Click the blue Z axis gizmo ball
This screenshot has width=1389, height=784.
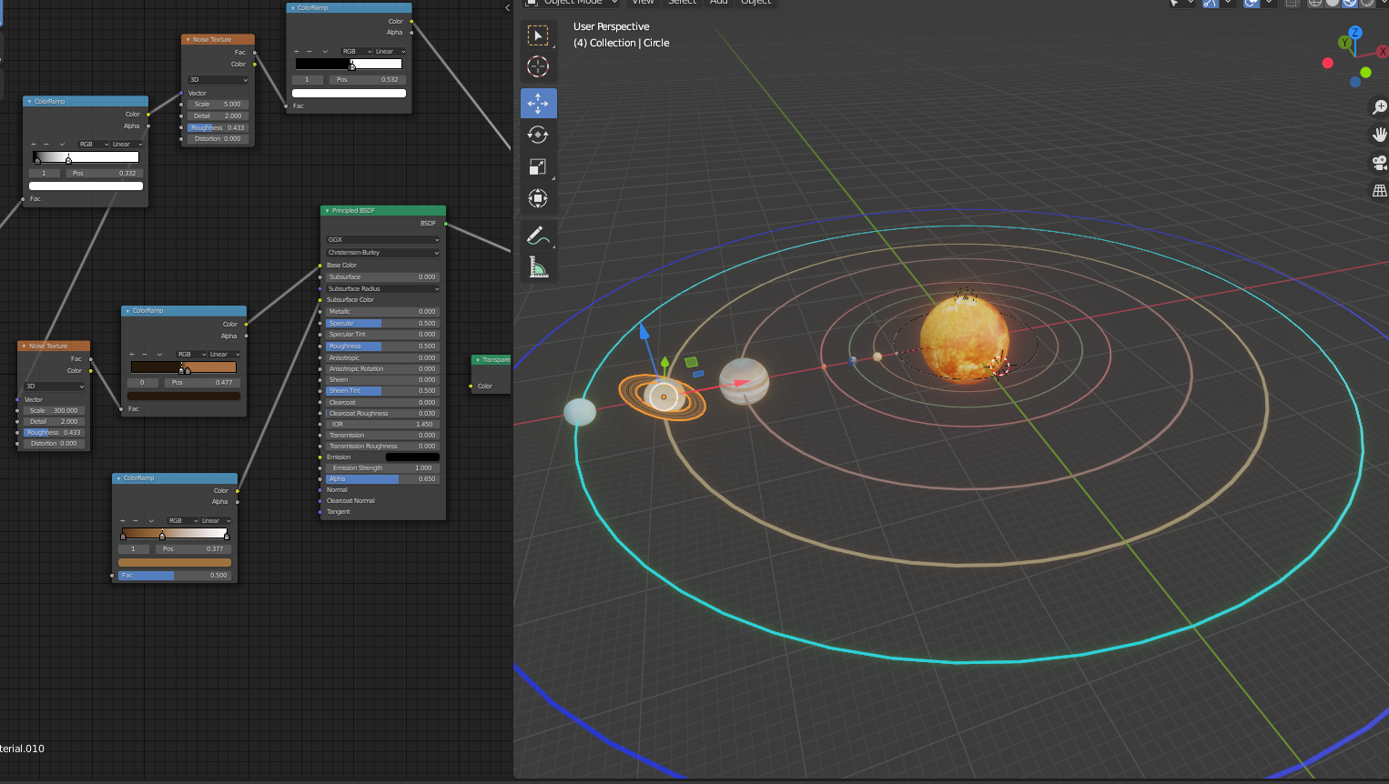coord(1355,33)
